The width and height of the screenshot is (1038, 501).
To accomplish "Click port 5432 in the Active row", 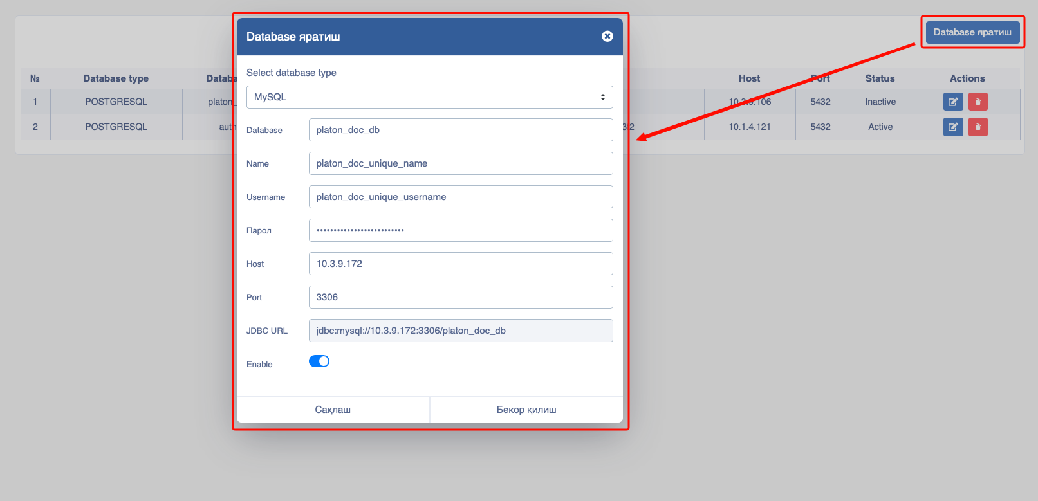I will 820,127.
